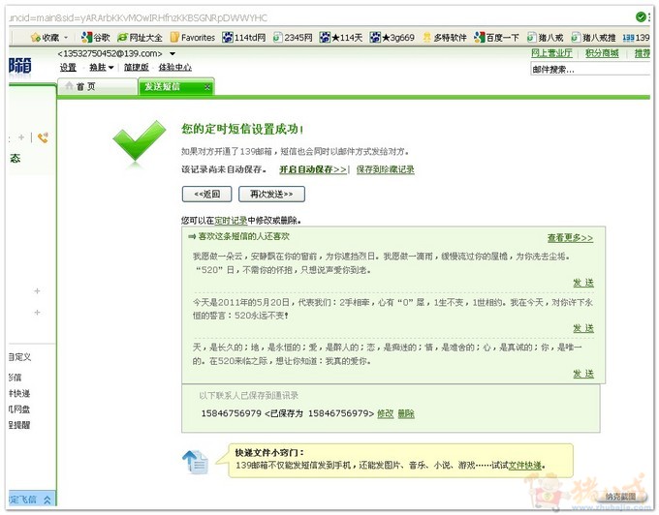Open the 多特软件 bookmark
The width and height of the screenshot is (659, 515).
point(445,38)
